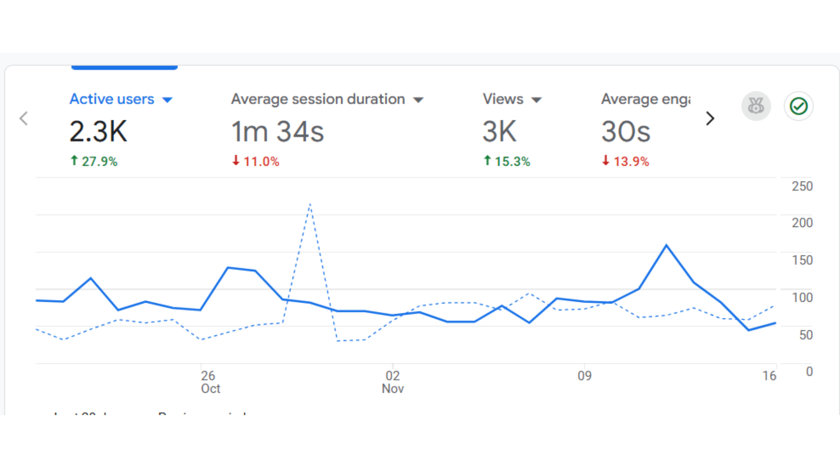840x468 pixels.
Task: Click the red decrease arrow under session duration
Action: 236,161
